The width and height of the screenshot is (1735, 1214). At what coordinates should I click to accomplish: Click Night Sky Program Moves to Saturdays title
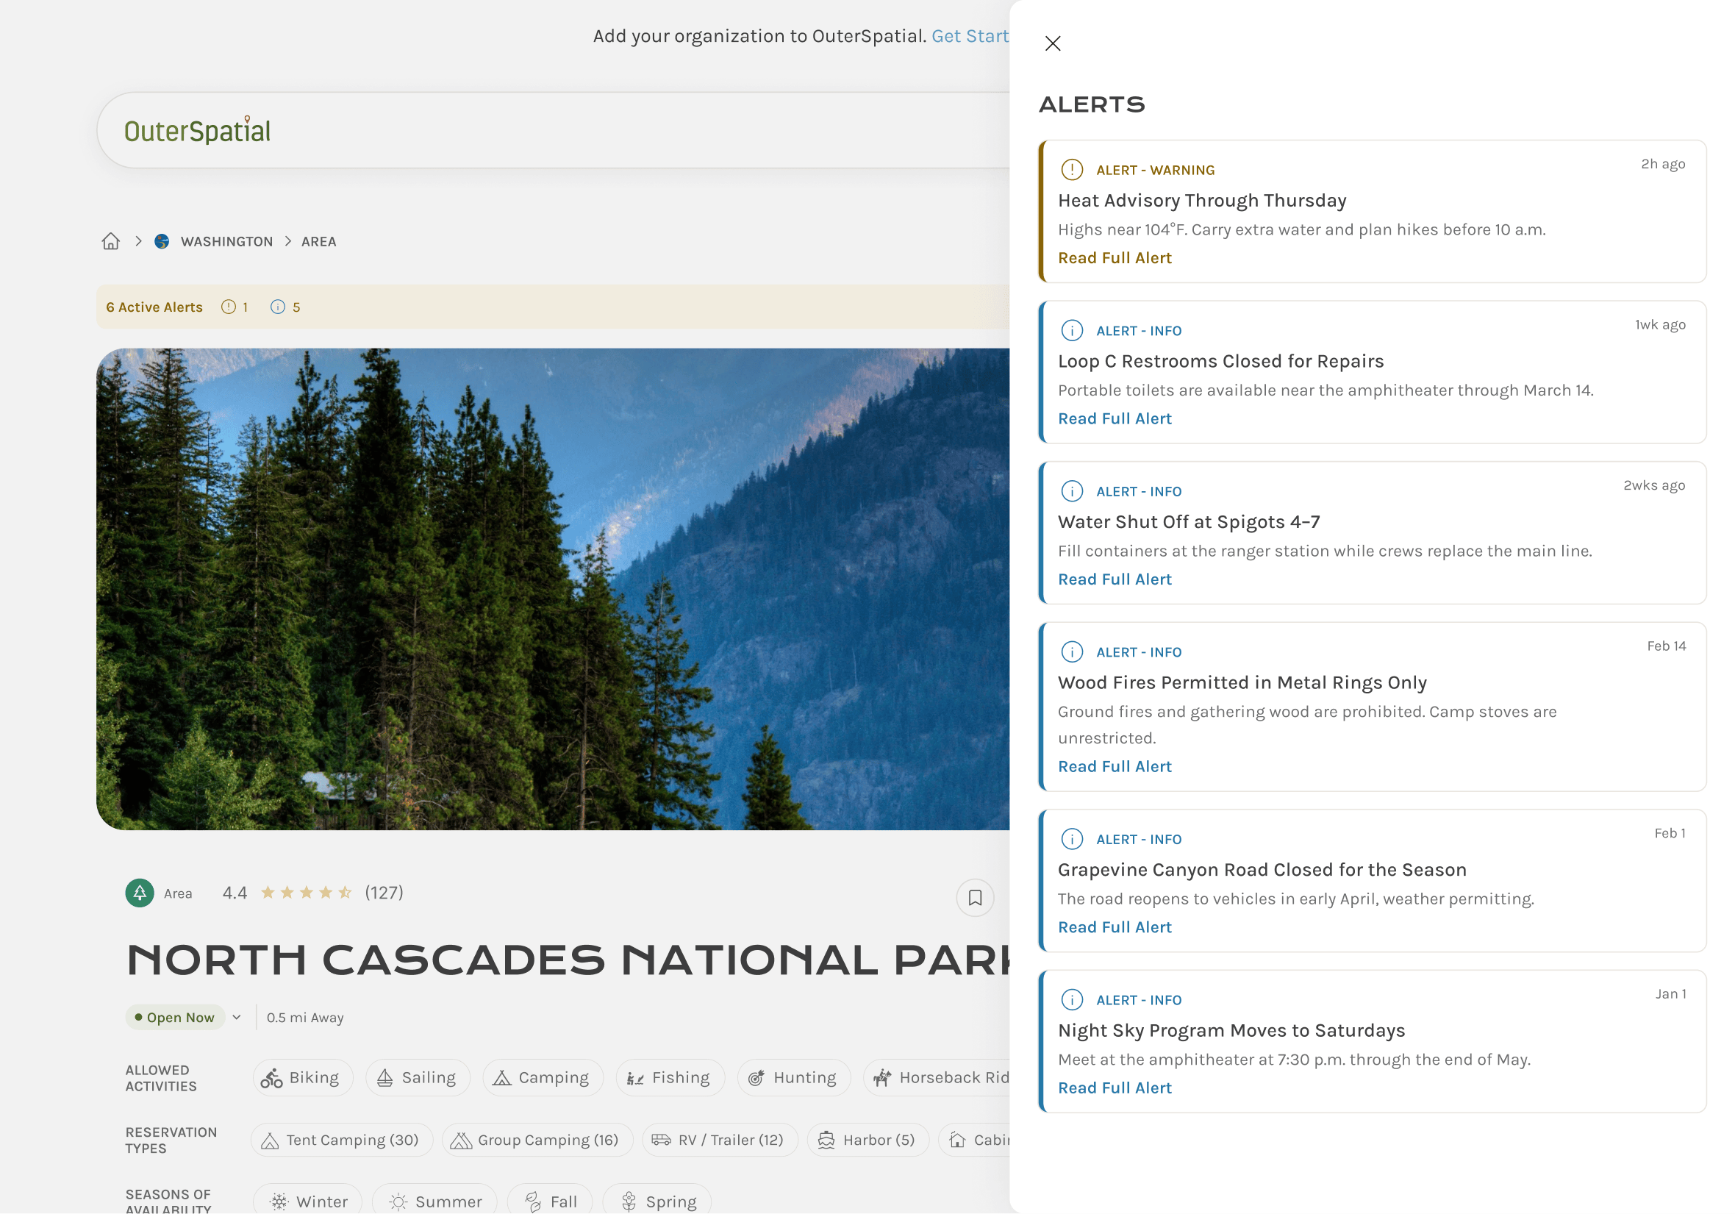(1231, 1030)
